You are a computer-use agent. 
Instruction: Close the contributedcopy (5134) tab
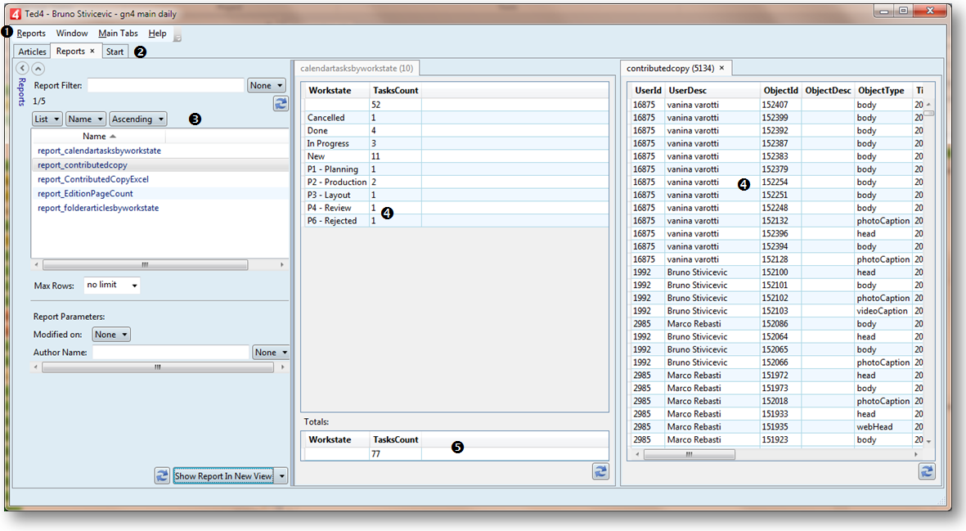pos(722,68)
